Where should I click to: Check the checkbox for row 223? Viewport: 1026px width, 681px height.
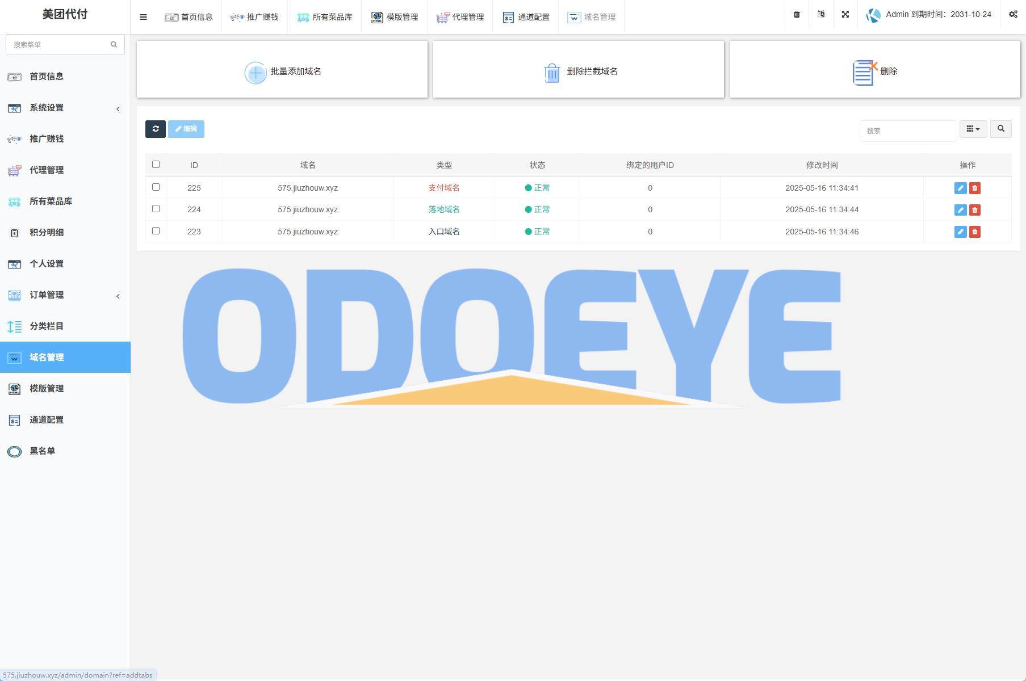156,230
